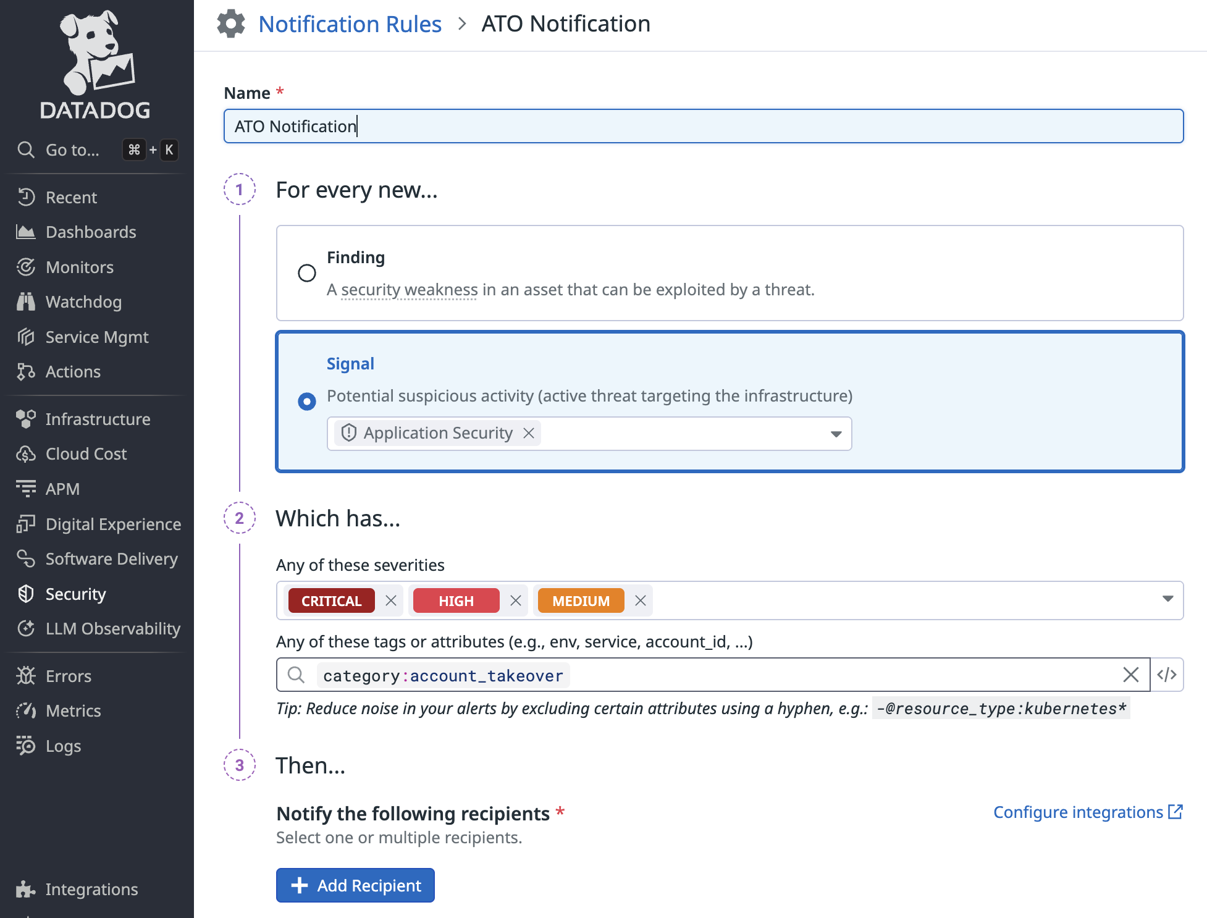Navigate to the Dashboards menu item
Screen dimensions: 1207x918
click(x=91, y=232)
